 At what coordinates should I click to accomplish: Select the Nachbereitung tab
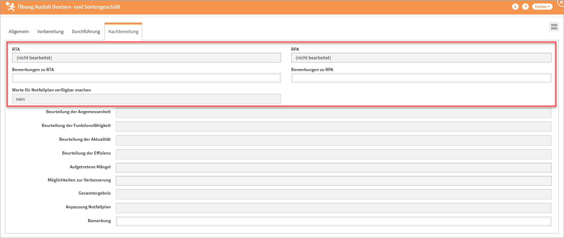coord(123,32)
